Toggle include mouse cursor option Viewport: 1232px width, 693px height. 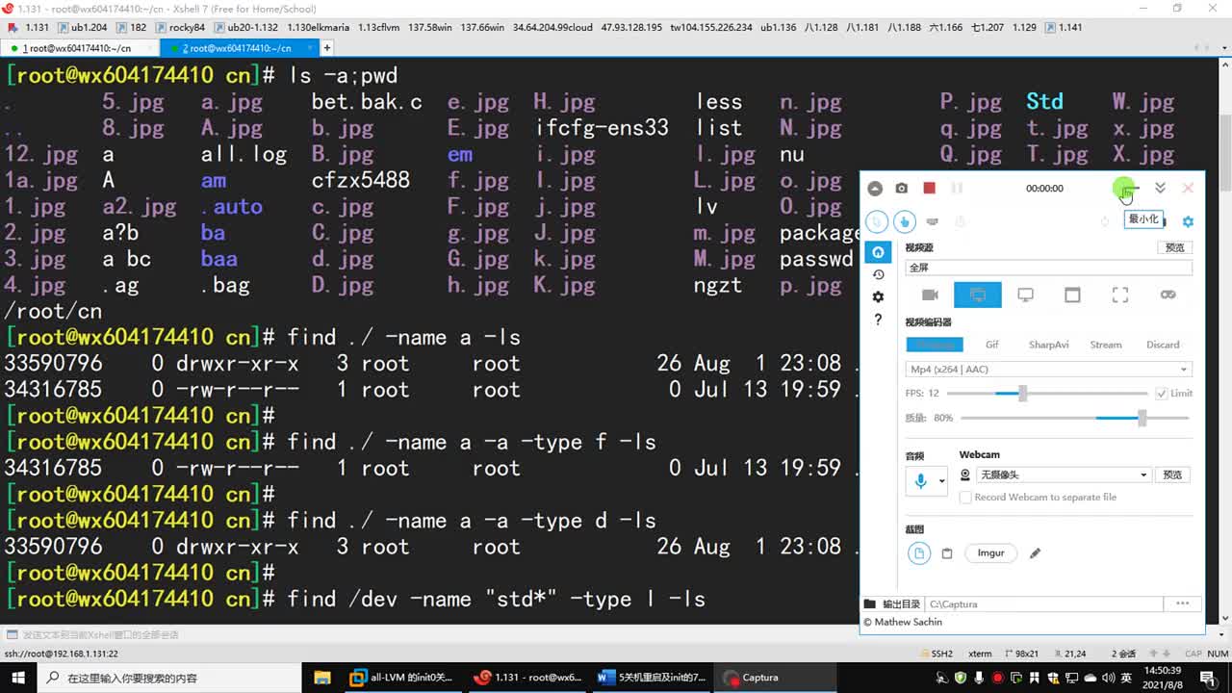(x=876, y=221)
